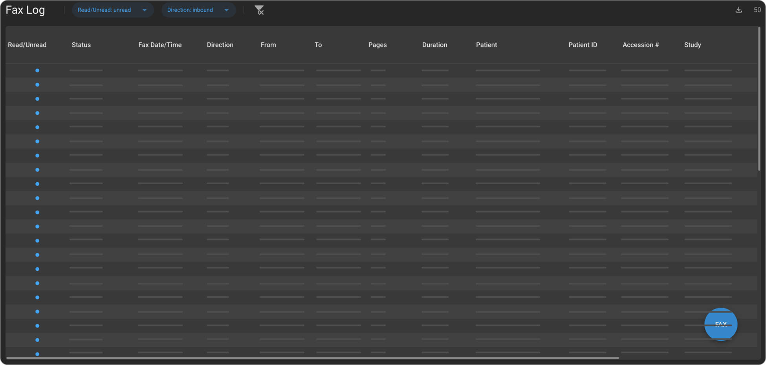The width and height of the screenshot is (766, 365).
Task: Click the Duration column header
Action: [434, 45]
